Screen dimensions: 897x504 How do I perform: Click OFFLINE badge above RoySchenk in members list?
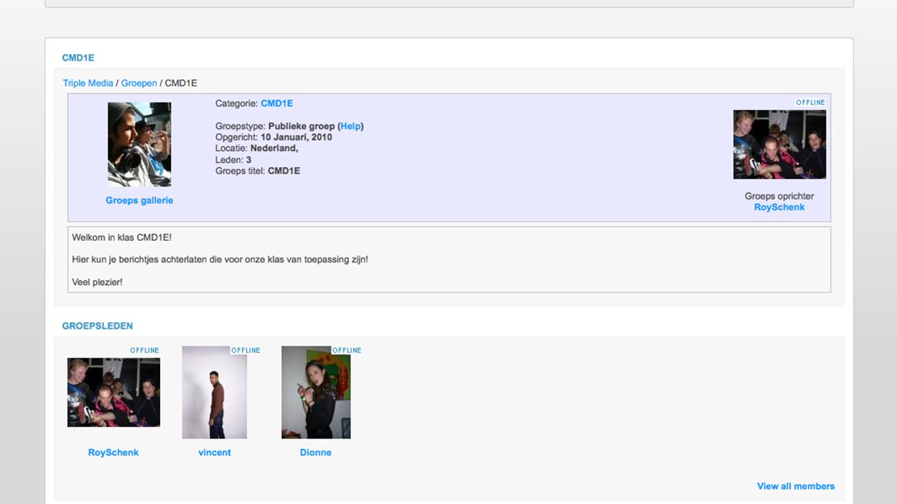145,351
